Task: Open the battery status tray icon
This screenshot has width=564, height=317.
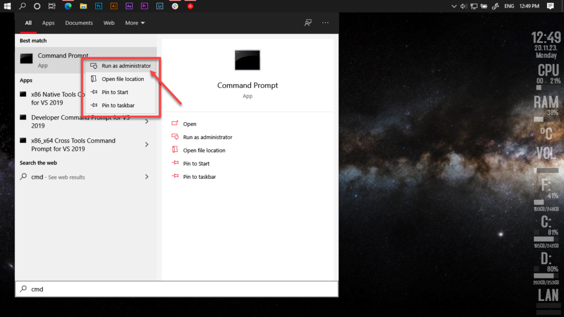Action: 484,6
